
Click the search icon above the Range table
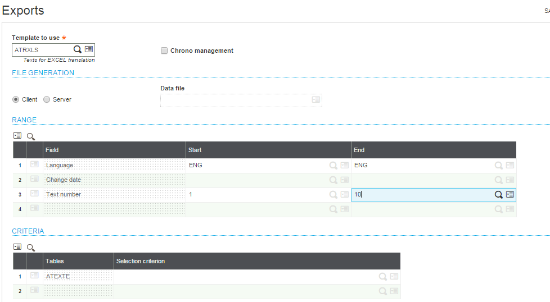click(x=31, y=136)
